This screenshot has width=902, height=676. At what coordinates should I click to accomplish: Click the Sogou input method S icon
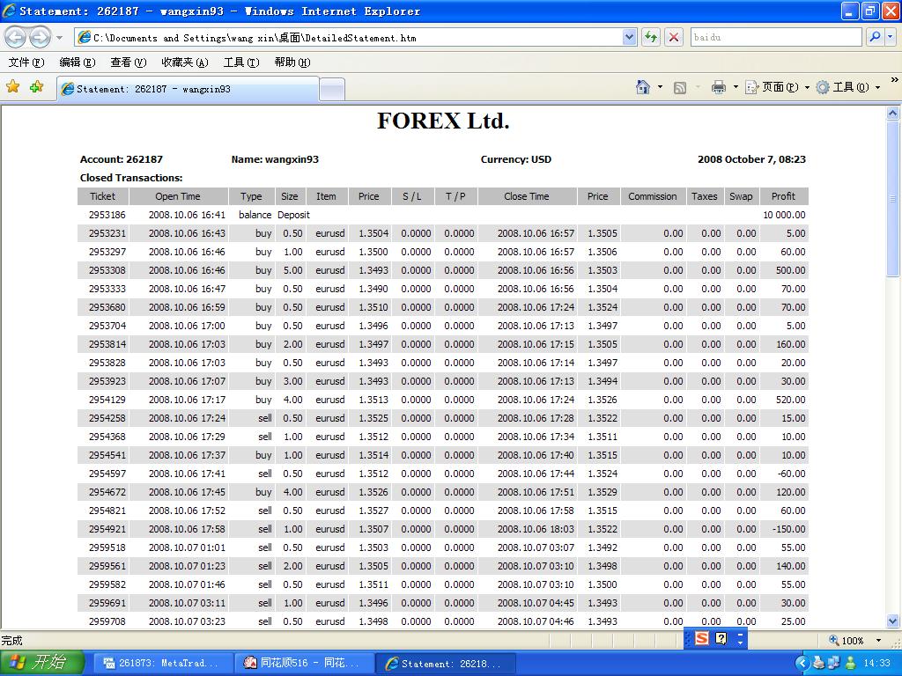click(x=701, y=639)
